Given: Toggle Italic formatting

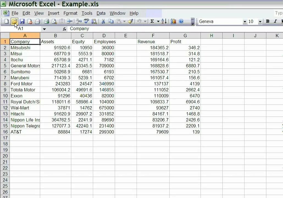Looking at the screenshot, I should point(275,21).
